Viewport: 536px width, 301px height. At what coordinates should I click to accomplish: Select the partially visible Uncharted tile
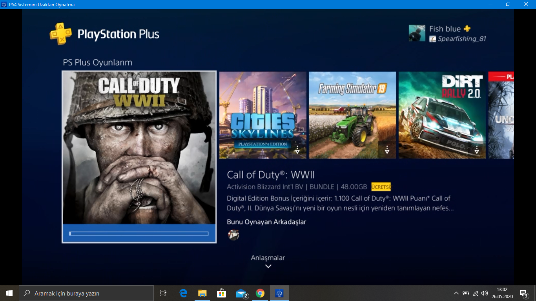pyautogui.click(x=501, y=115)
